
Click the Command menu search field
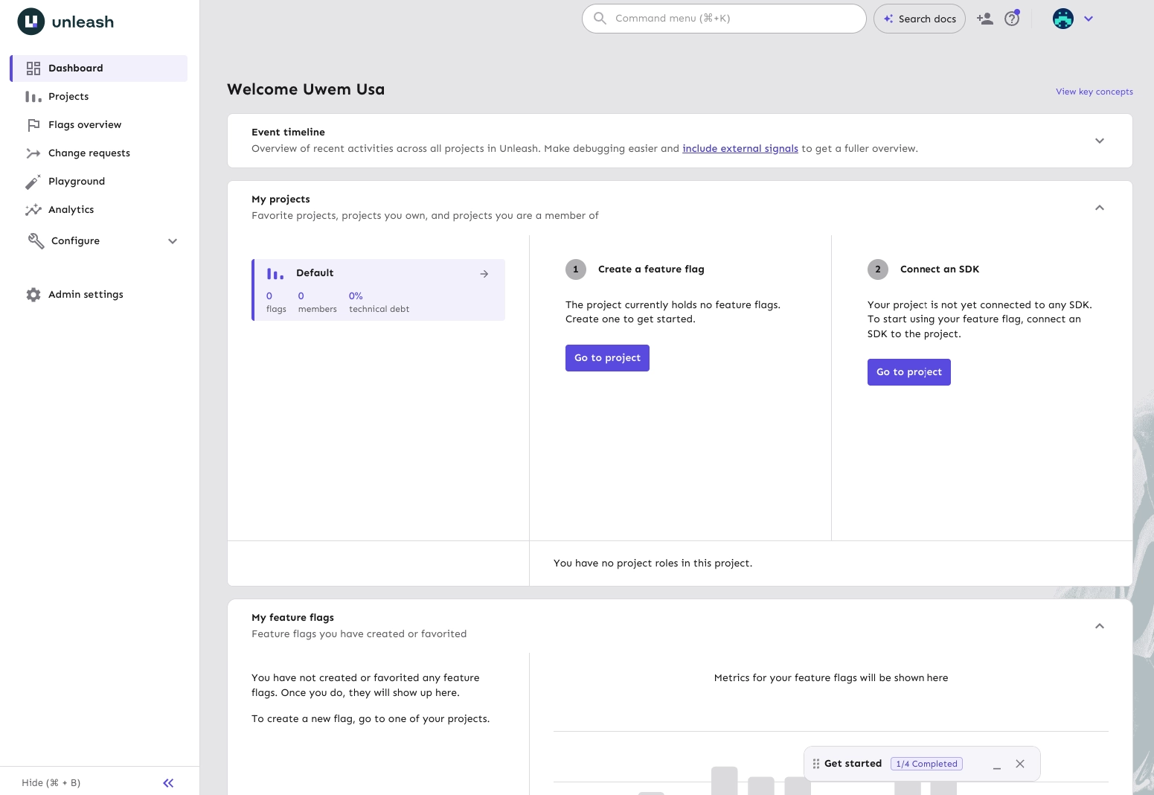pos(724,19)
